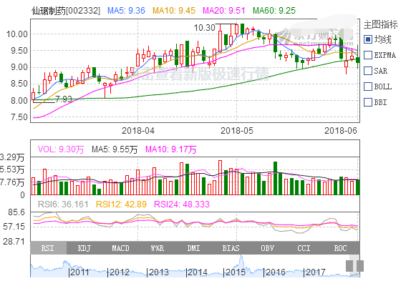Click the right range slider handle
Viewport: 411px width, 281px height.
360,266
